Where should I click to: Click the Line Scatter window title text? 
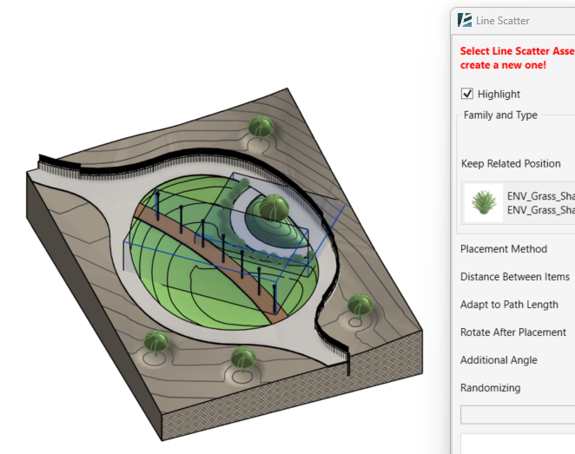pyautogui.click(x=503, y=20)
